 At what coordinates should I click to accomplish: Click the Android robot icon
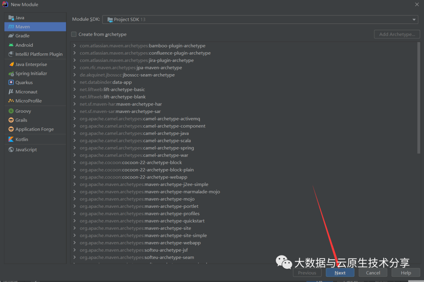tap(11, 45)
